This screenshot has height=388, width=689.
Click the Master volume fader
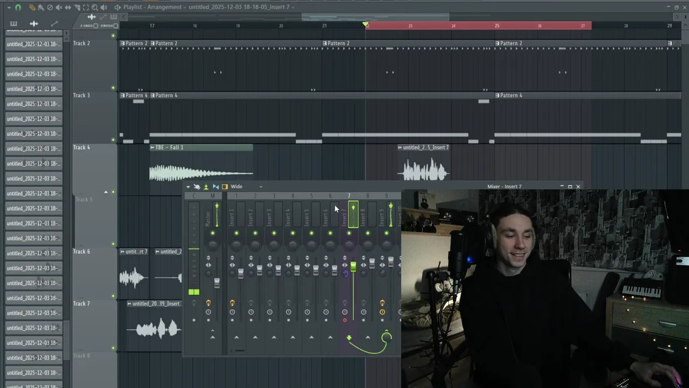tap(217, 283)
